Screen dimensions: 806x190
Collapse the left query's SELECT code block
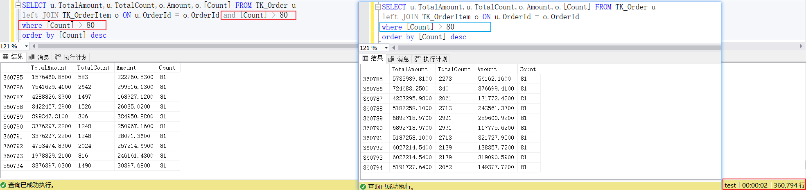pyautogui.click(x=18, y=6)
